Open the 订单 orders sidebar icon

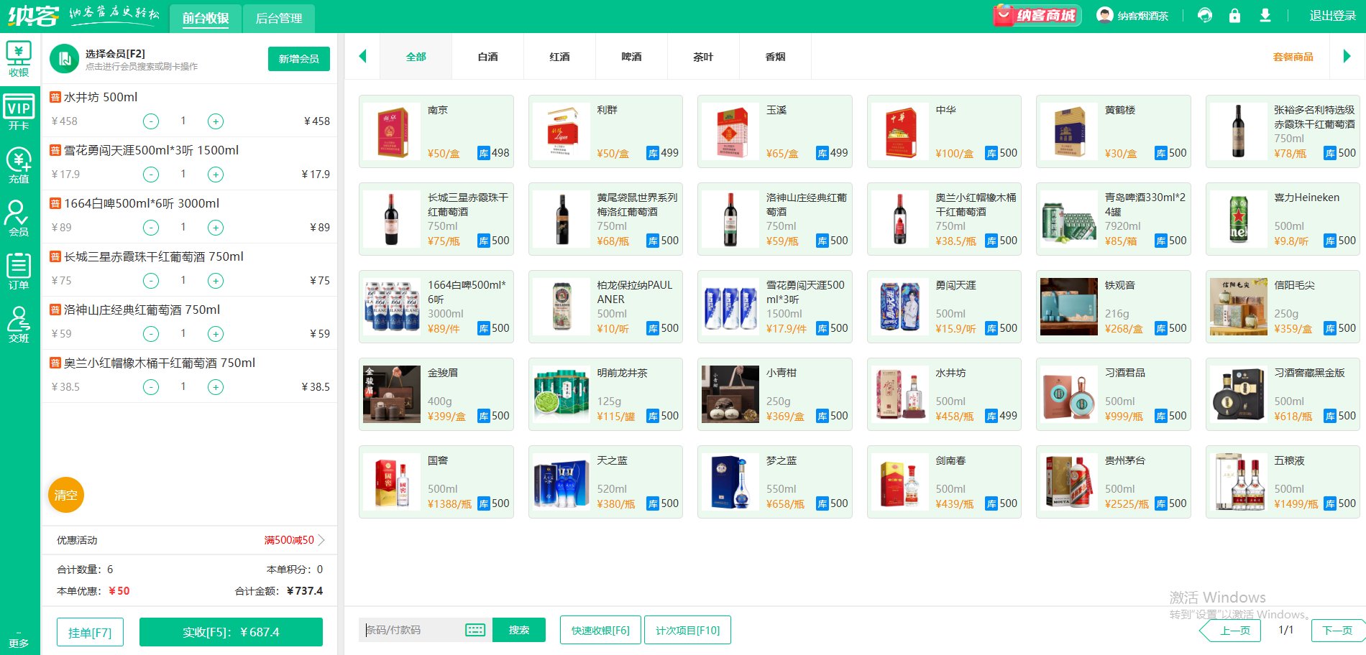point(19,271)
